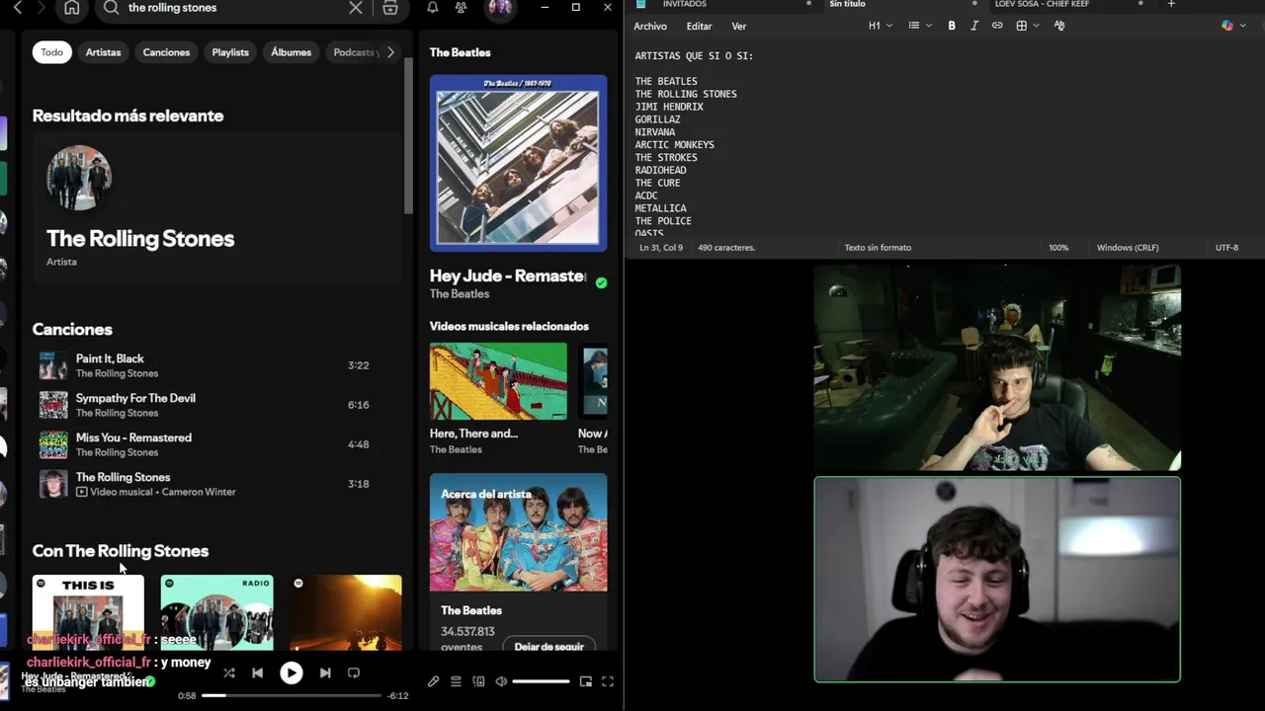Clear the Spotify search query
Viewport: 1265px width, 711px height.
[356, 8]
